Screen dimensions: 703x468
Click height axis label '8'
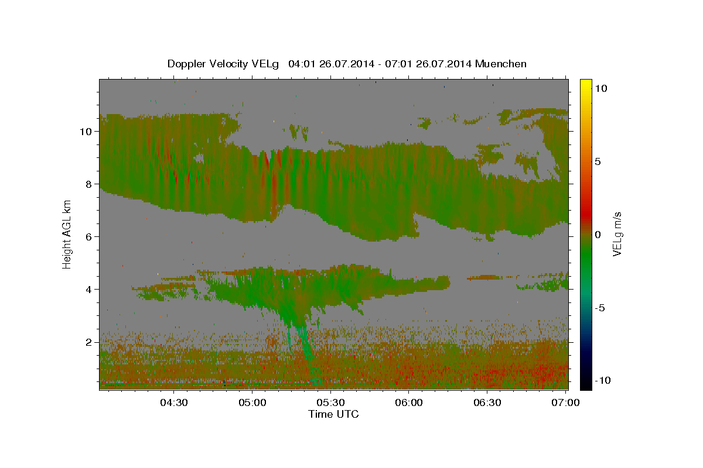coord(88,184)
